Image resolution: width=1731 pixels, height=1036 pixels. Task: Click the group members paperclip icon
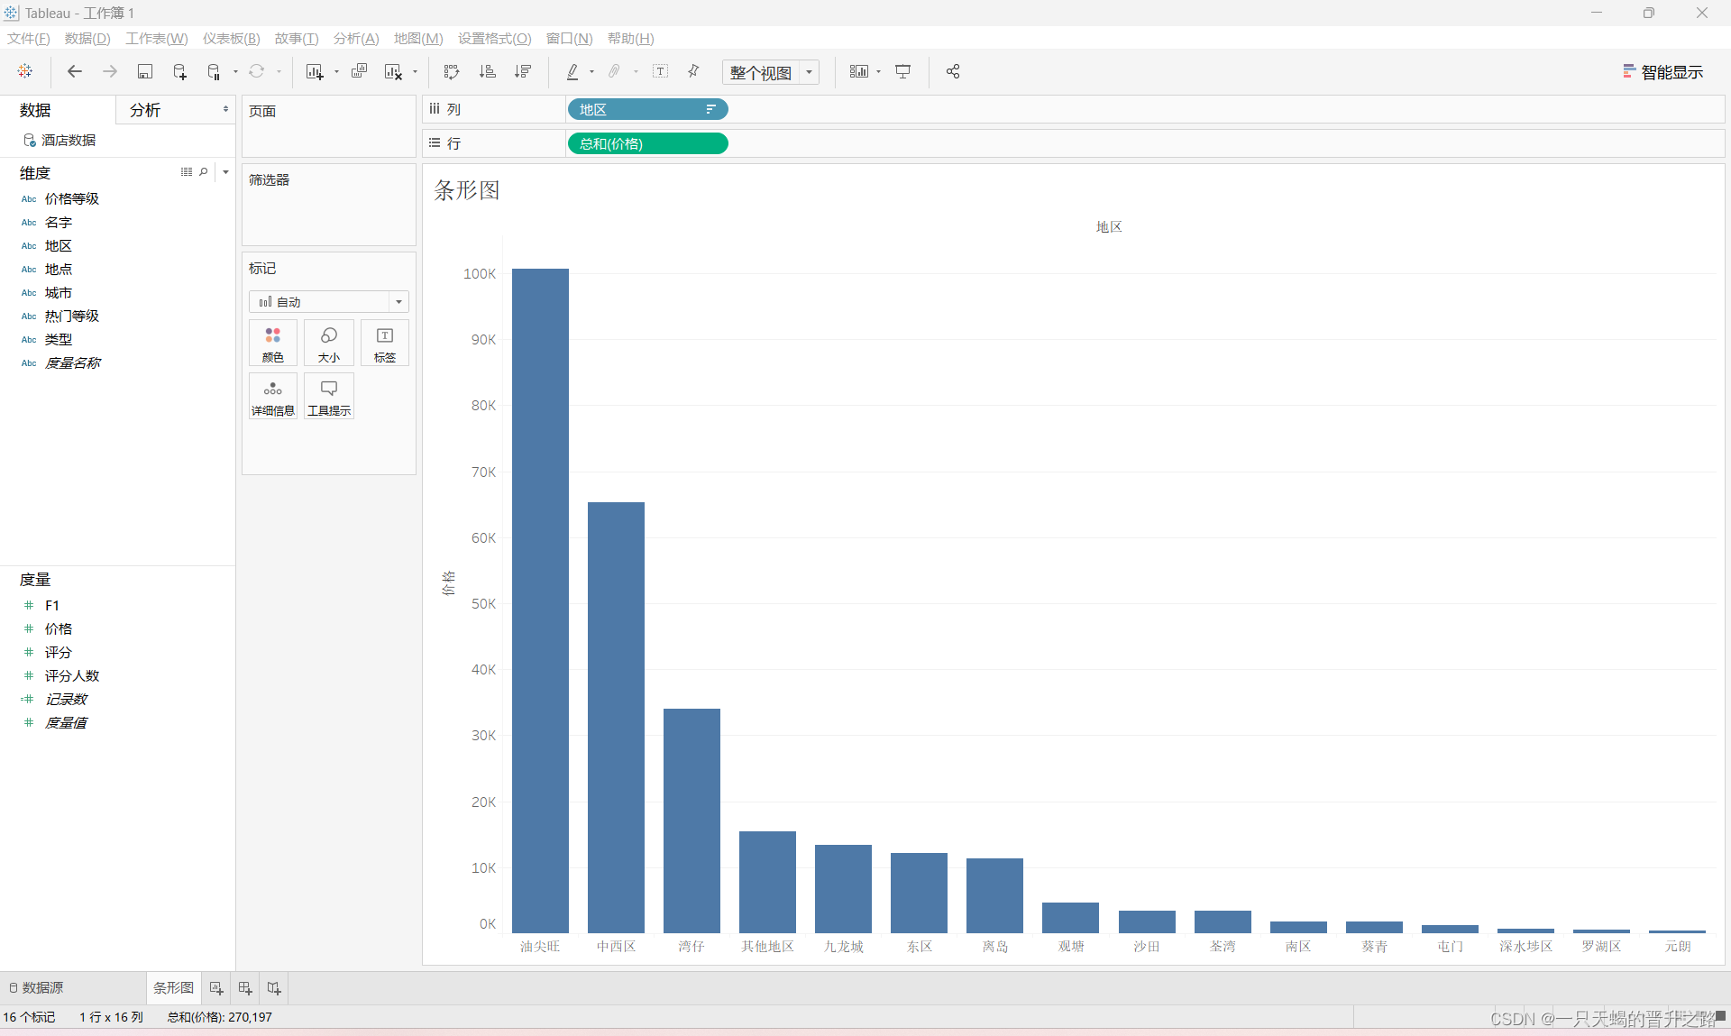tap(615, 71)
